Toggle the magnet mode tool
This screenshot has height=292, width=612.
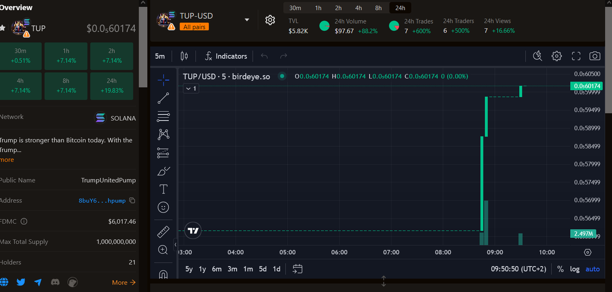(163, 274)
